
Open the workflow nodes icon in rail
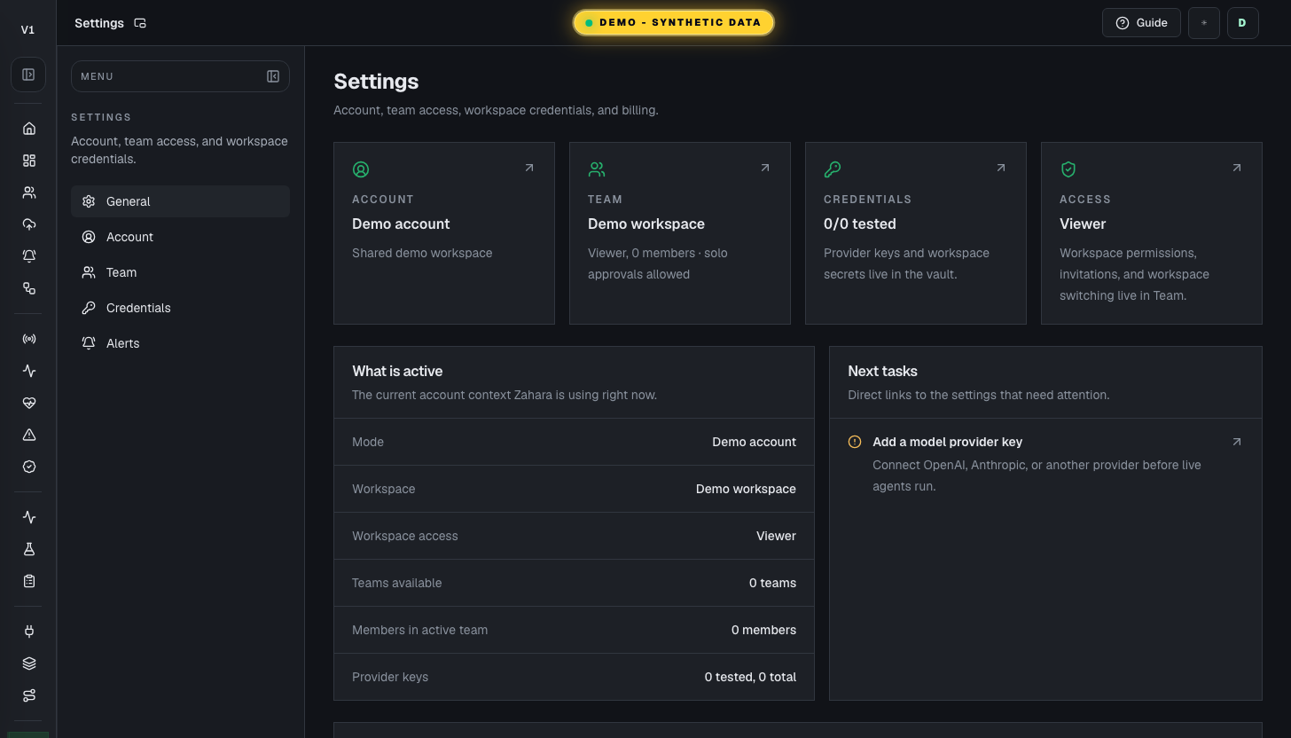click(29, 288)
